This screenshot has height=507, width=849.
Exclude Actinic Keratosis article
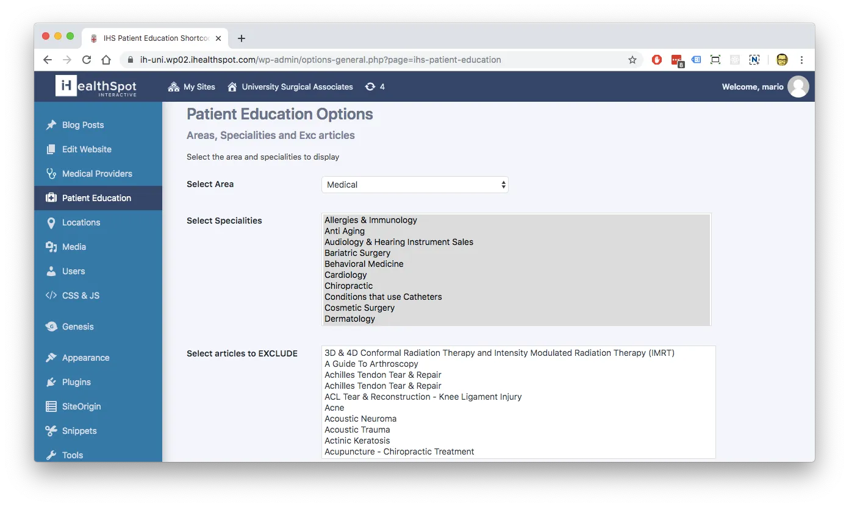[x=518, y=441]
